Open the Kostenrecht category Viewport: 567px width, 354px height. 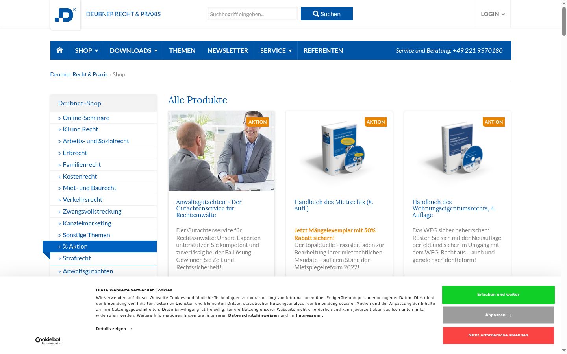pyautogui.click(x=104, y=176)
